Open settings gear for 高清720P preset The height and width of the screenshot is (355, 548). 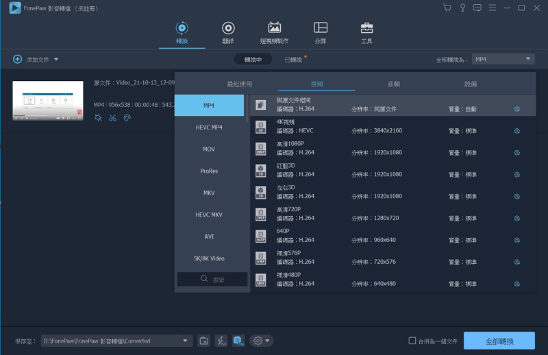tap(517, 218)
